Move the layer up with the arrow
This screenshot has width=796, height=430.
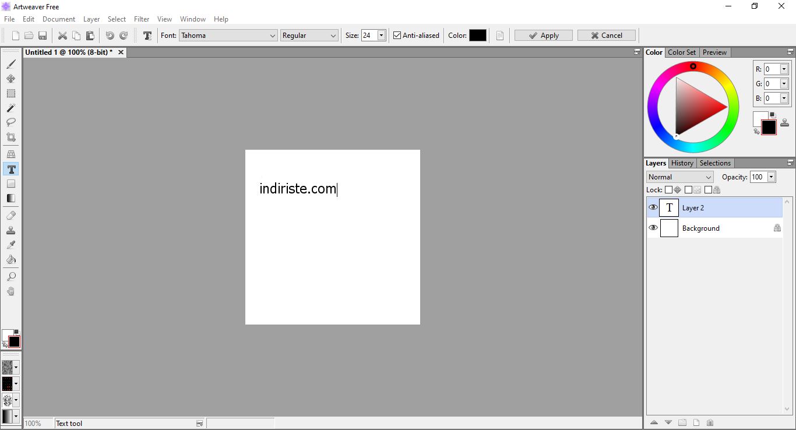(x=654, y=422)
